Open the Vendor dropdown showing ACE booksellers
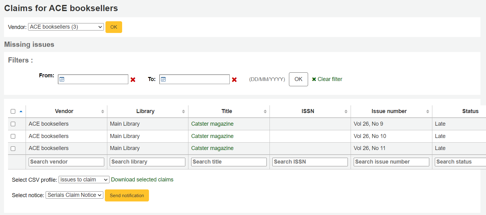Image resolution: width=486 pixels, height=215 pixels. 66,27
